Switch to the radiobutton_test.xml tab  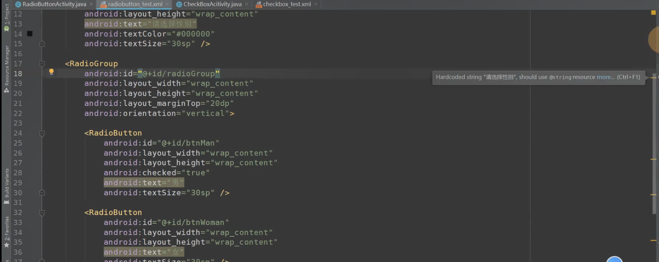tap(135, 4)
